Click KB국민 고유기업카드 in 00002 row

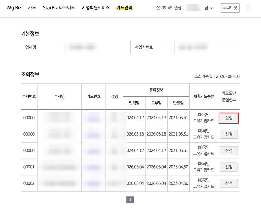point(204,183)
